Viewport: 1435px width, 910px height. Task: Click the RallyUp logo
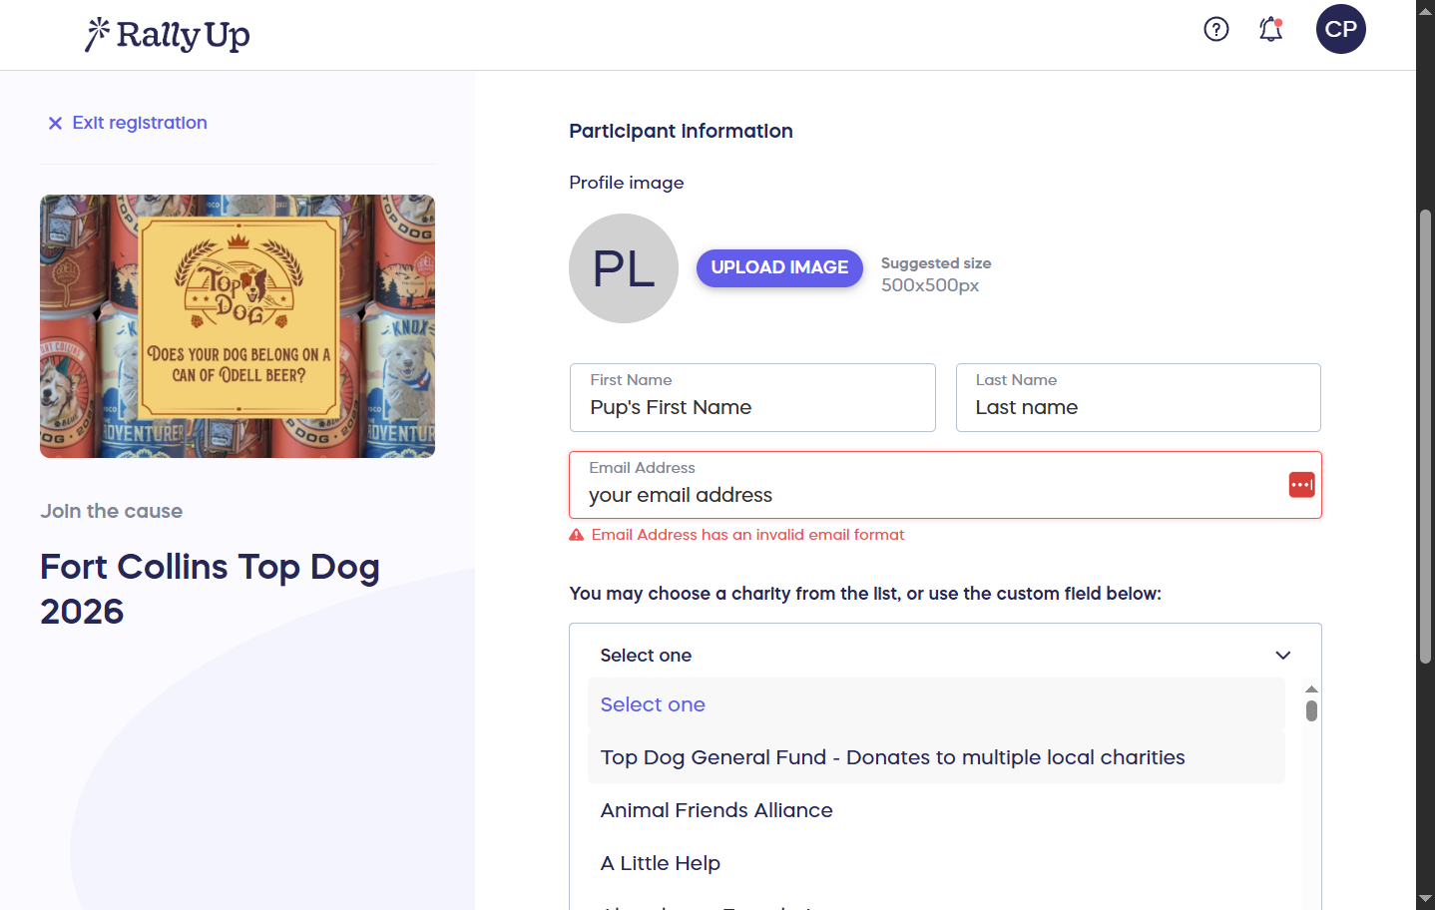tap(167, 35)
